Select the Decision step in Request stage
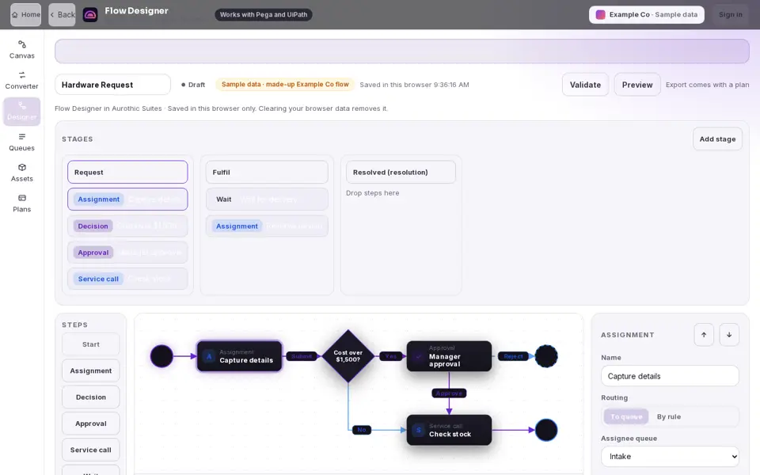Screen dimensions: 760x475 pyautogui.click(x=127, y=226)
